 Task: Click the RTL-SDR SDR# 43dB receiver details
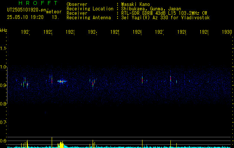164,13
